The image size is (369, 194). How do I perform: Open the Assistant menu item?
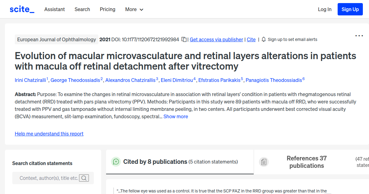coord(54,10)
